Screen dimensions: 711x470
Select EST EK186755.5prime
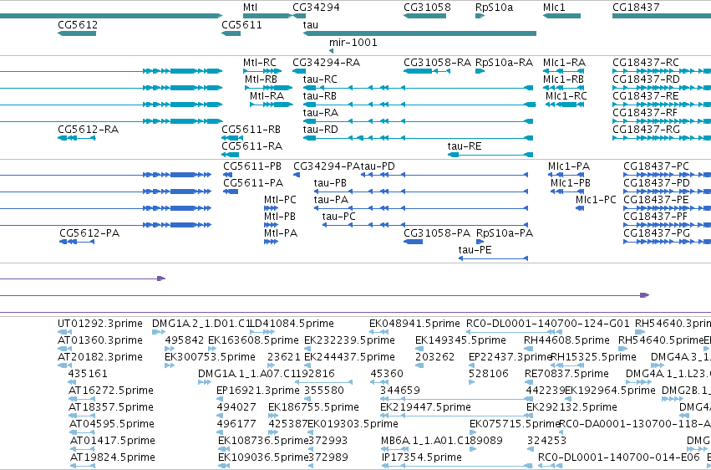313,407
